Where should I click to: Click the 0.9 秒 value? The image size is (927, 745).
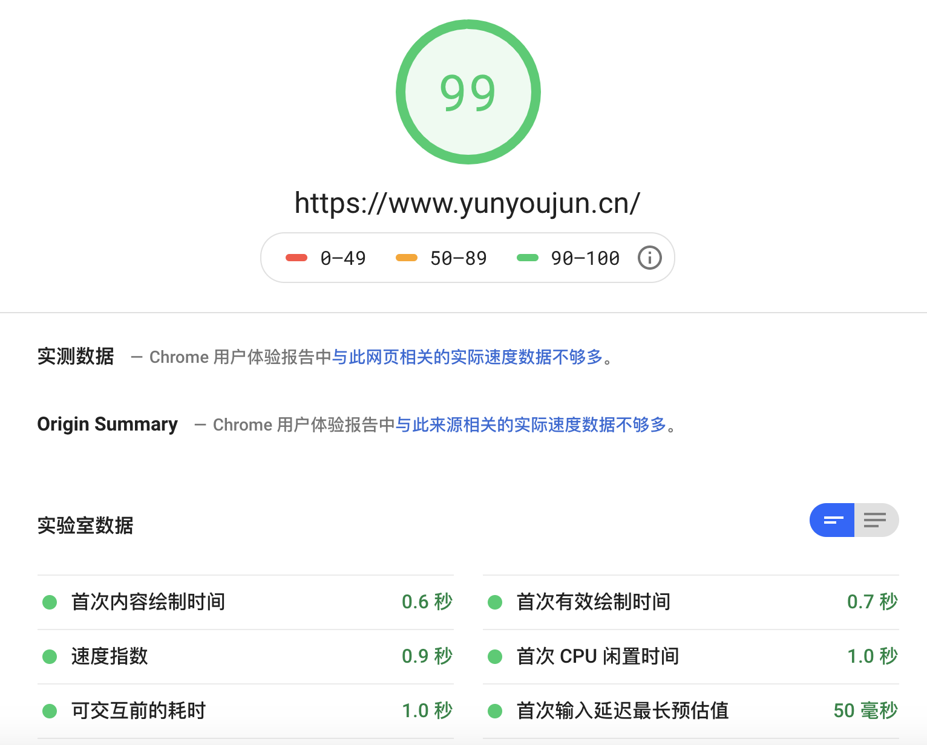coord(427,657)
